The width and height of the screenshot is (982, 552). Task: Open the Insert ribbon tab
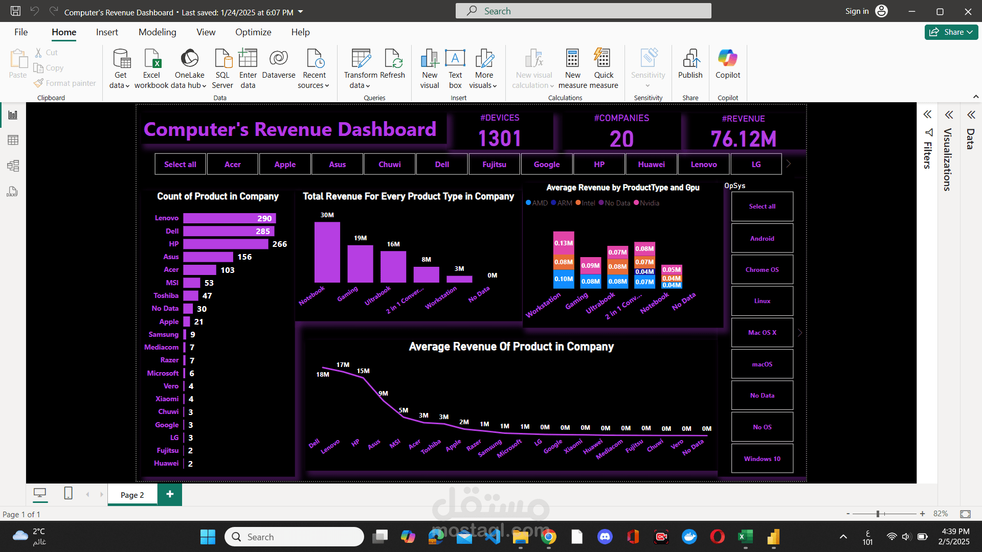107,32
